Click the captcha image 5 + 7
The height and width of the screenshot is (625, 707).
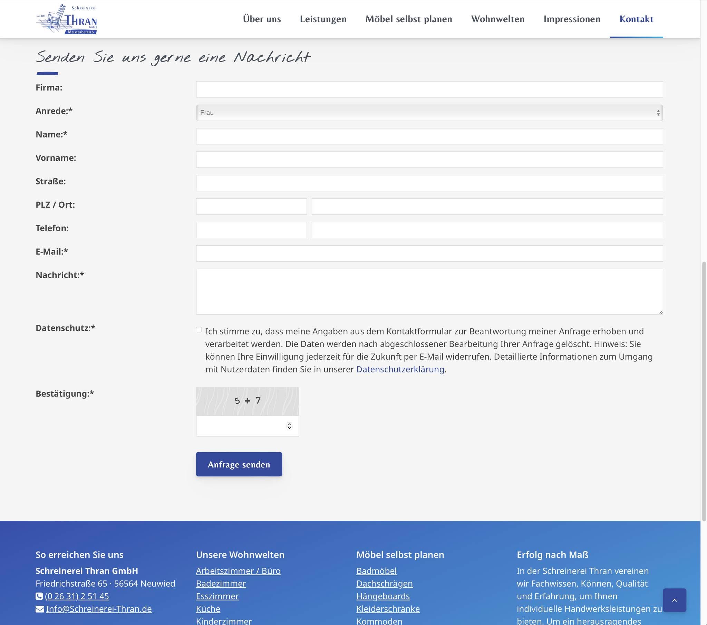tap(247, 401)
